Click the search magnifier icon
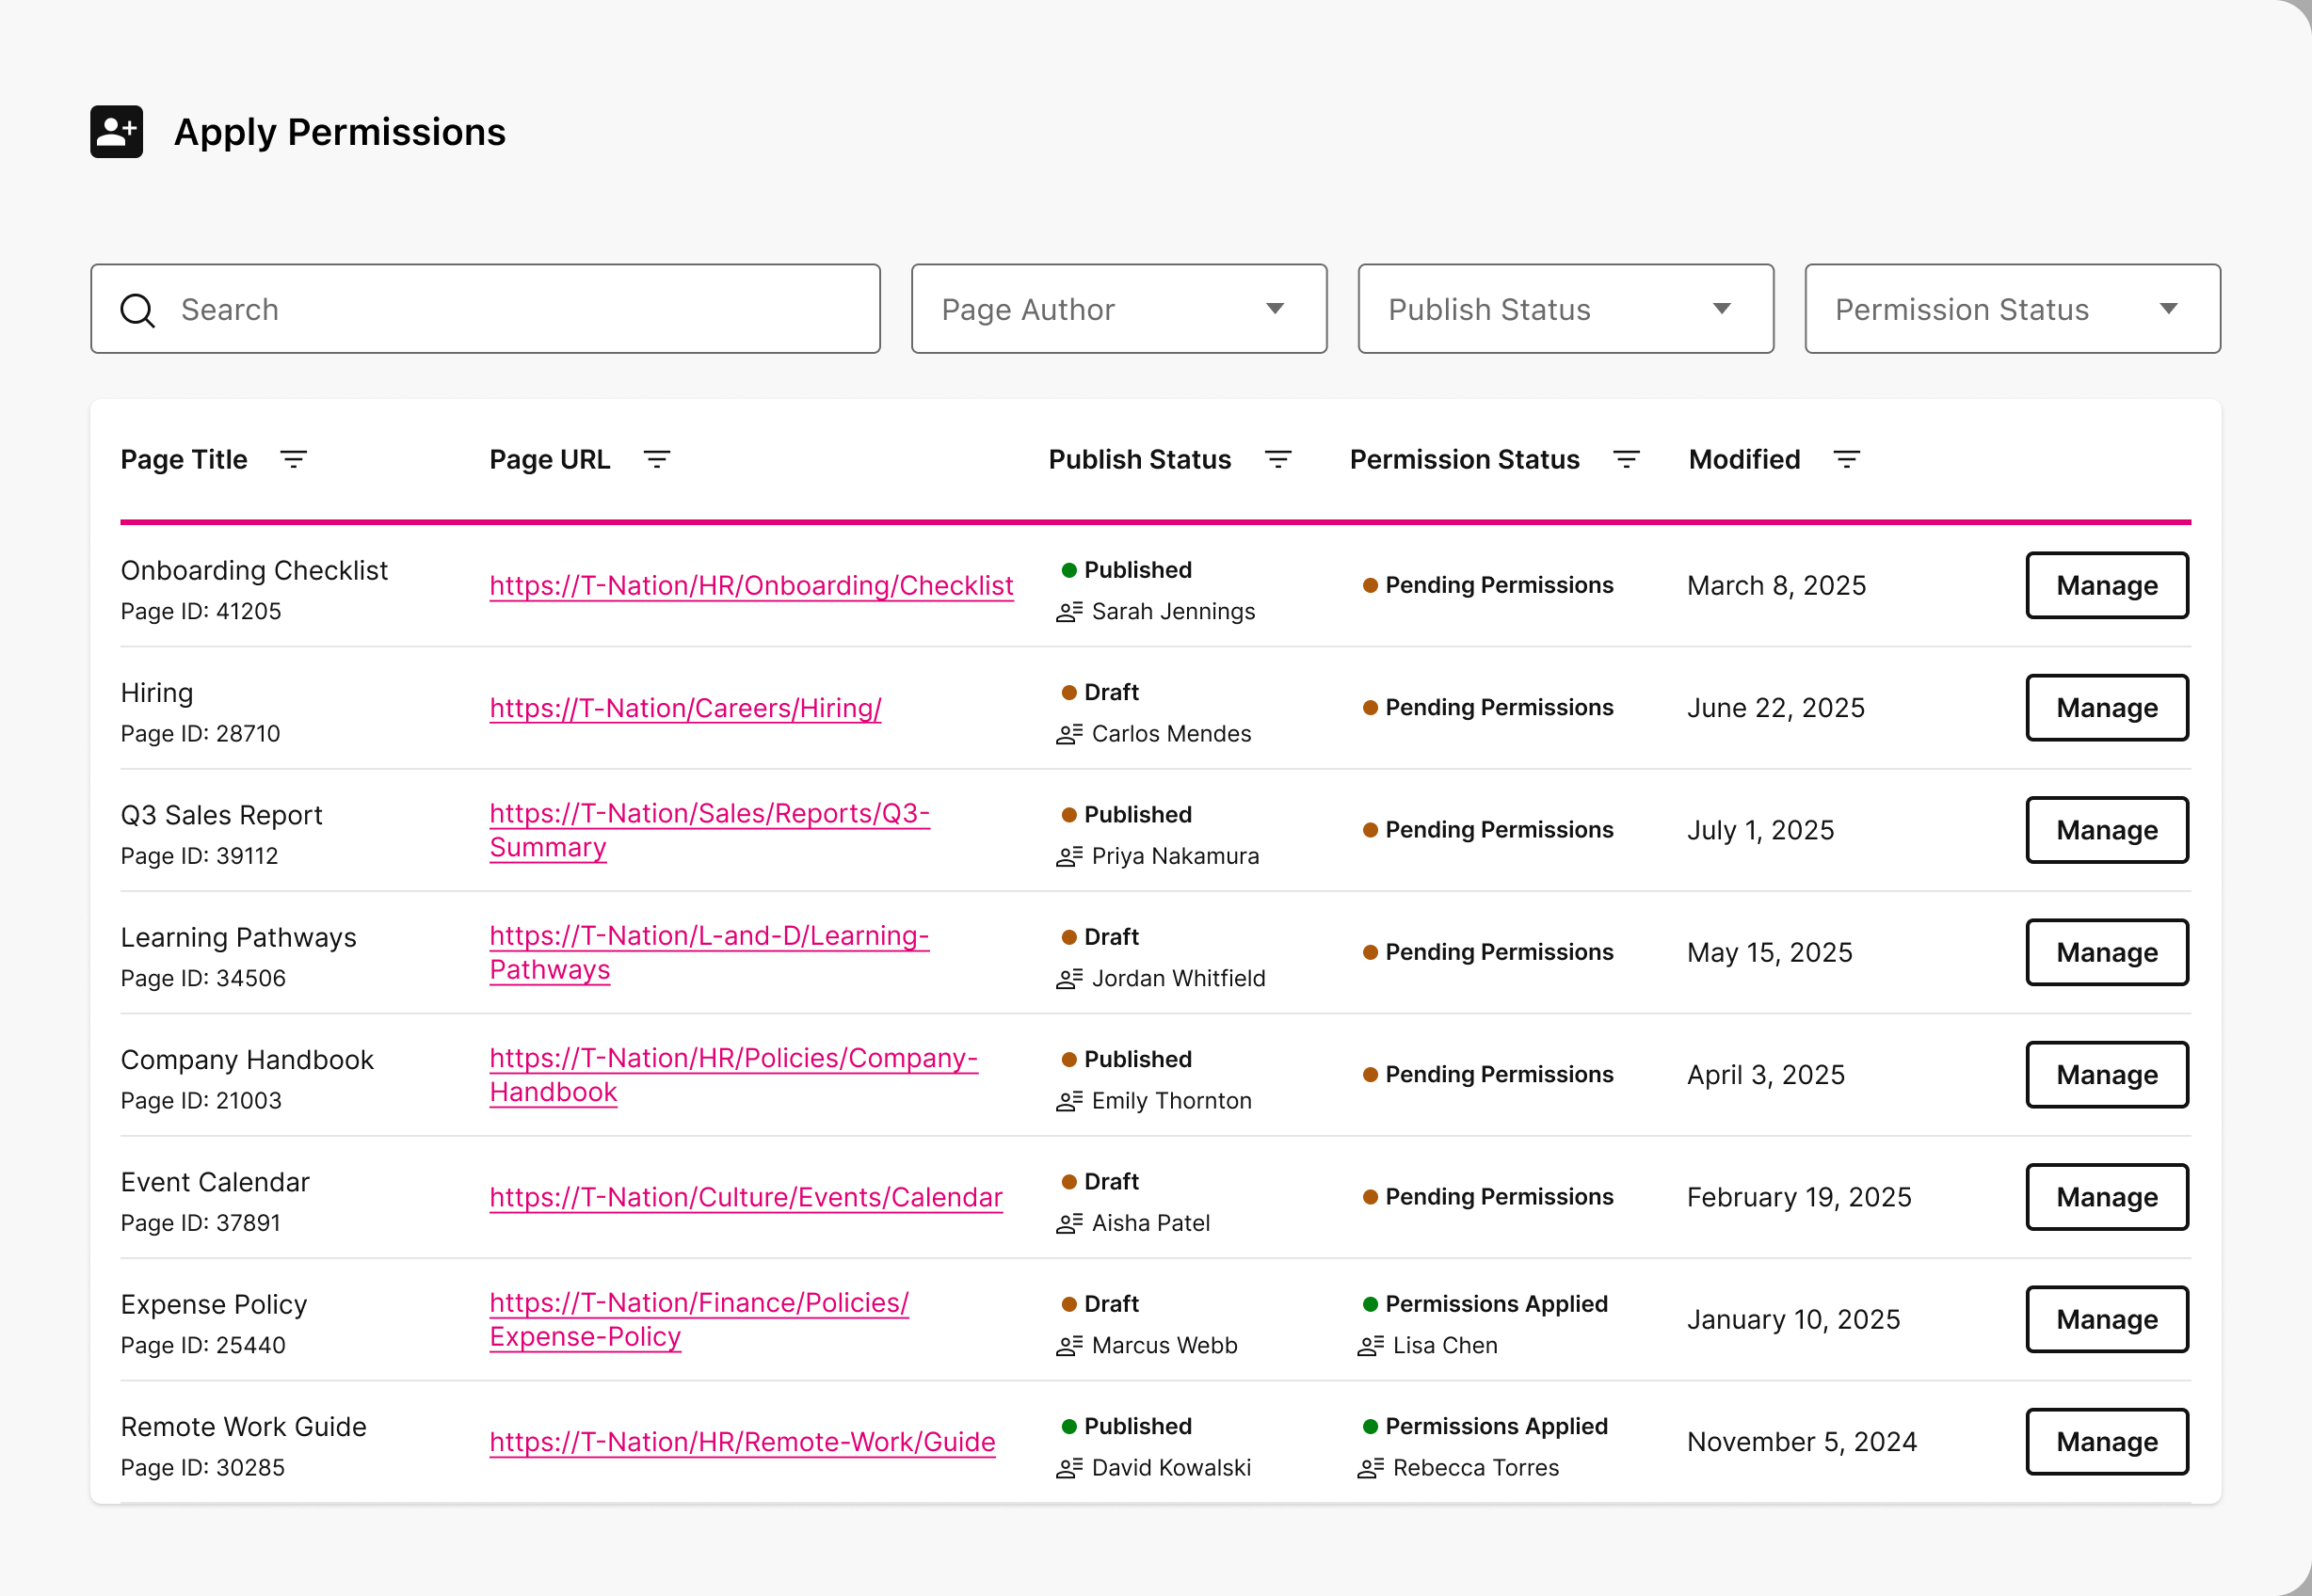 coord(137,310)
